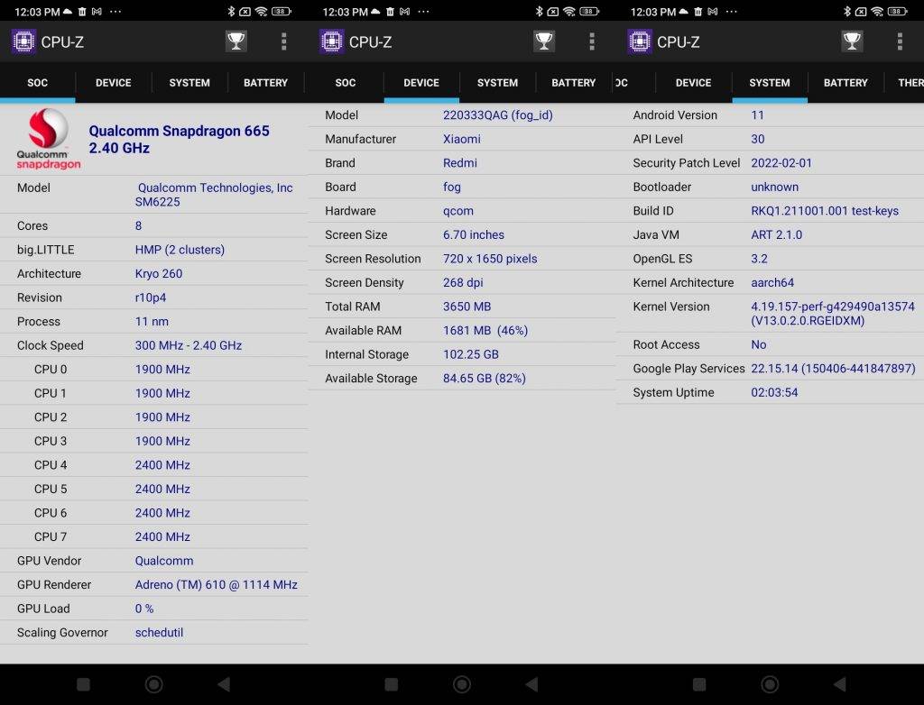Viewport: 924px width, 705px height.
Task: Tap the back triangle in the middle screen
Action: [532, 684]
